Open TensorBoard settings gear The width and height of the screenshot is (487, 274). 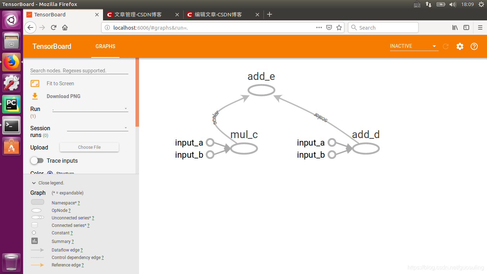[460, 46]
